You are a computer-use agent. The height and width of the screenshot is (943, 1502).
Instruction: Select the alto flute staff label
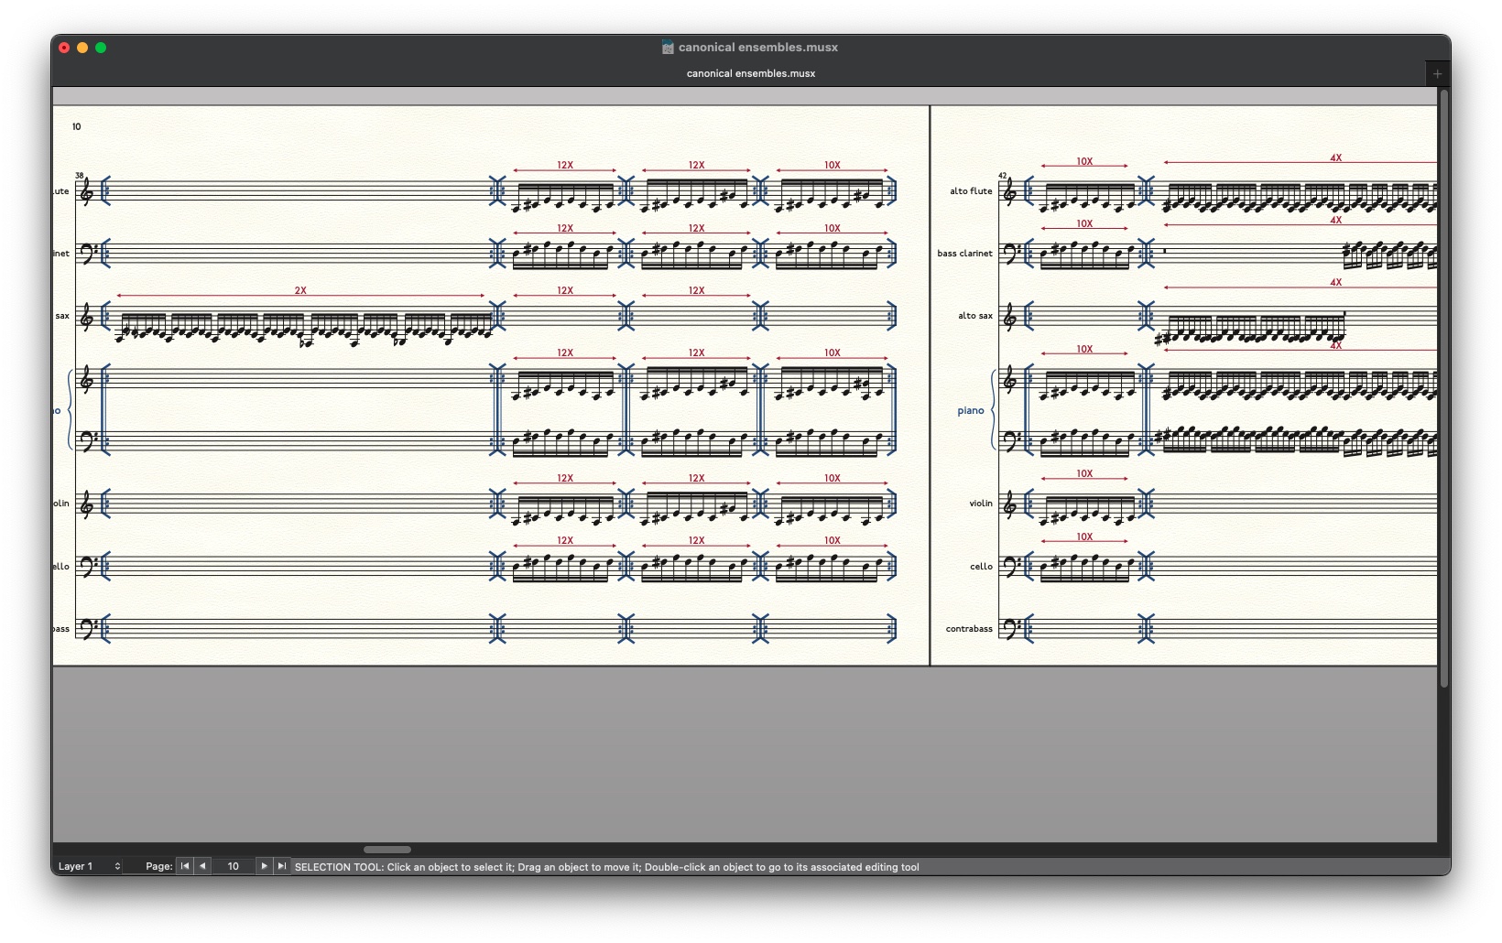tap(970, 191)
